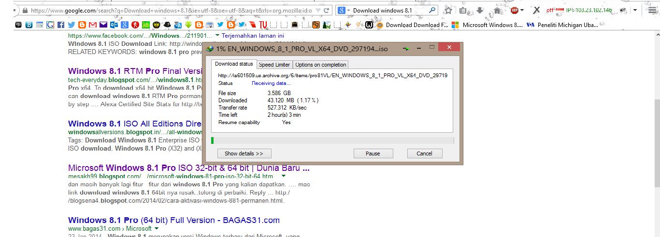
Task: Click the Show details >> button
Action: point(244,153)
